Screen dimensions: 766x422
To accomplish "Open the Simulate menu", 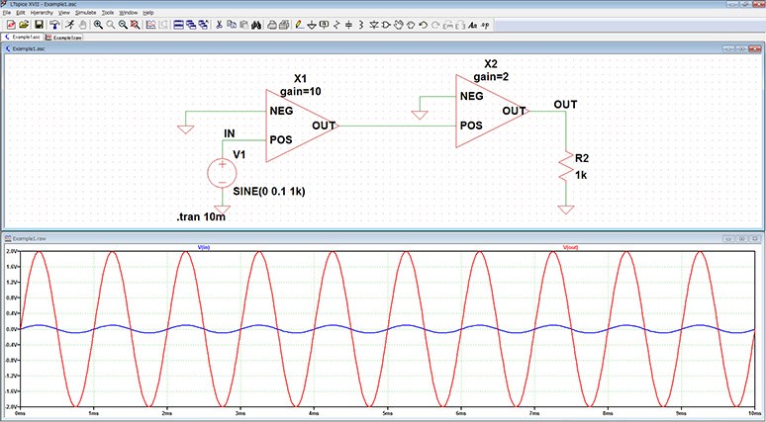I will coord(85,12).
